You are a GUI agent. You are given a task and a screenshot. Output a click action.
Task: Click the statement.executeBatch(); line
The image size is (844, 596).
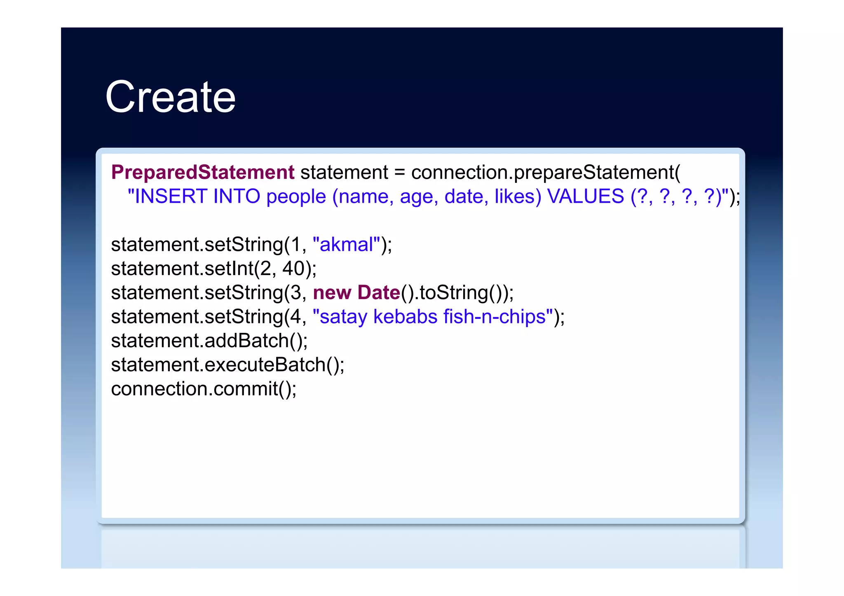coord(227,365)
